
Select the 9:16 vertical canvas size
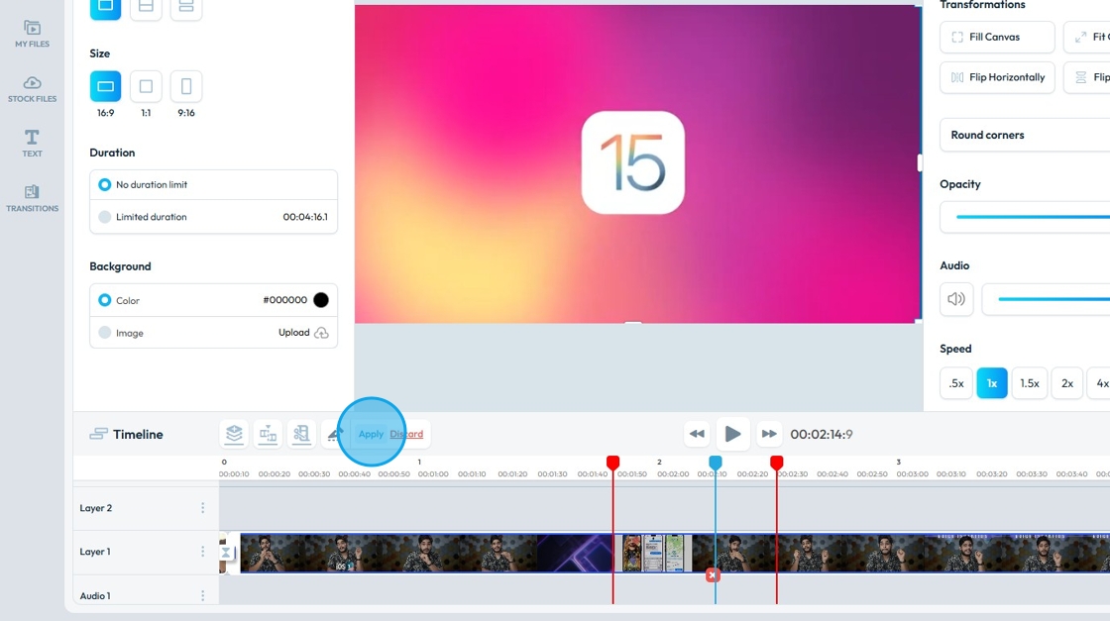pos(186,86)
